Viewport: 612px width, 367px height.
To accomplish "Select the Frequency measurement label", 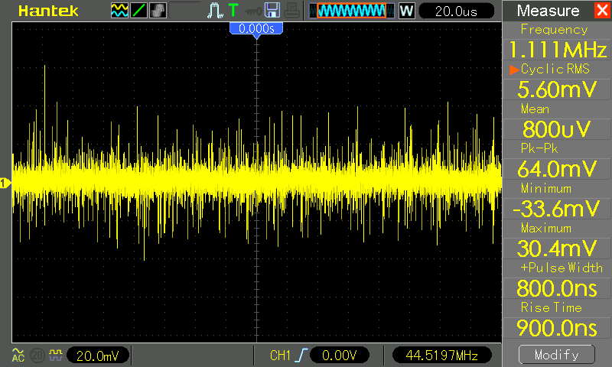I will [554, 30].
